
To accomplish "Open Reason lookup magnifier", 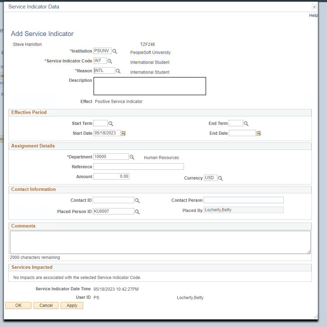I will 118,71.
